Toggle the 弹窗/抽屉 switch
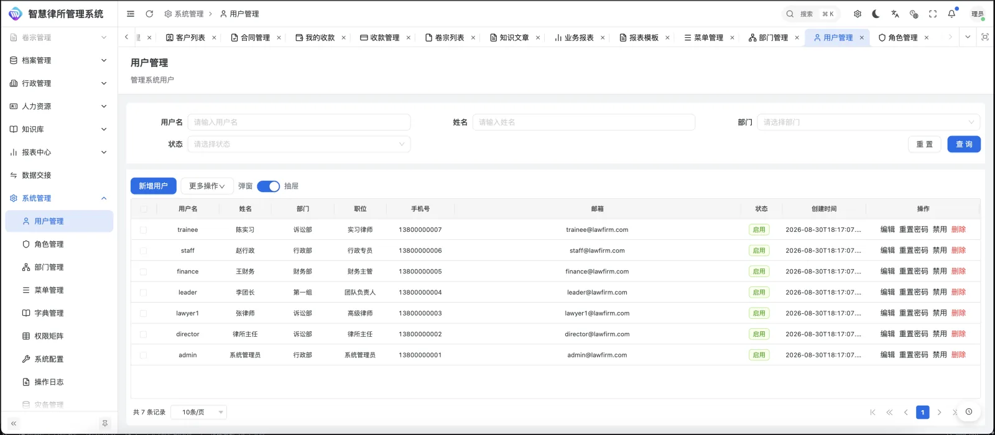This screenshot has width=995, height=435. pyautogui.click(x=269, y=186)
